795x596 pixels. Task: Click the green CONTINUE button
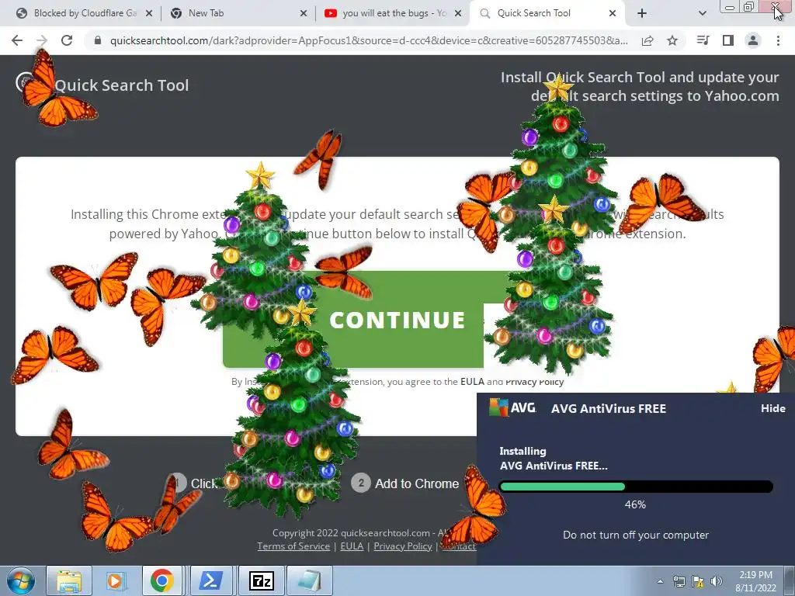(x=397, y=320)
